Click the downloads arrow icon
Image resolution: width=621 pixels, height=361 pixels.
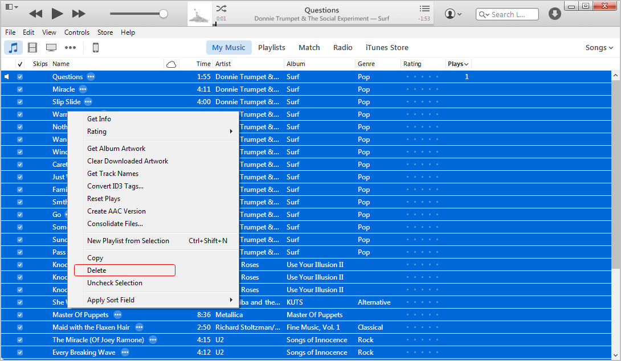554,14
